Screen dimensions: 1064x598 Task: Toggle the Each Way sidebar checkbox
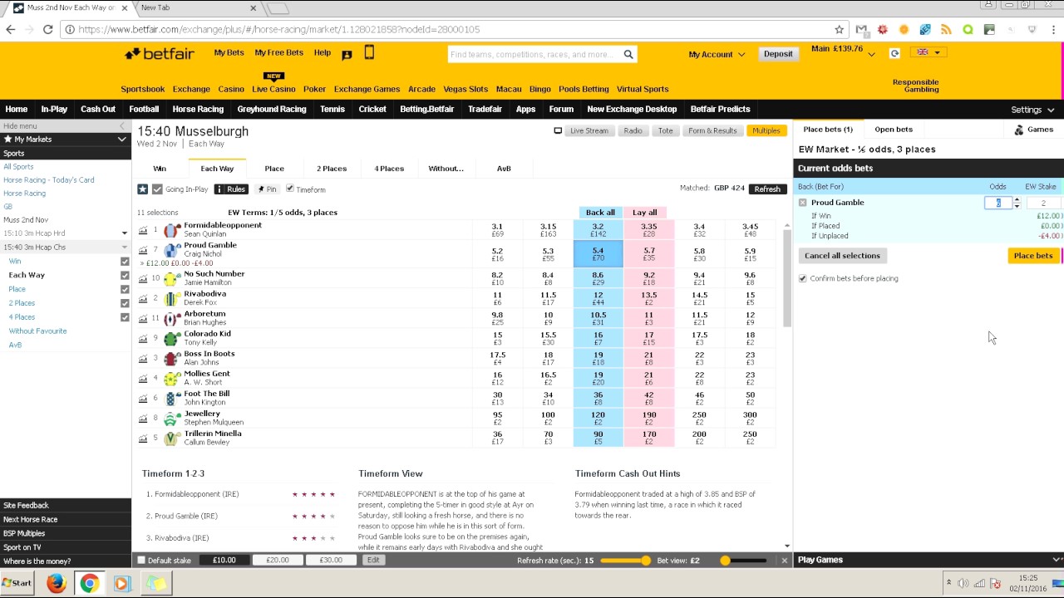125,275
